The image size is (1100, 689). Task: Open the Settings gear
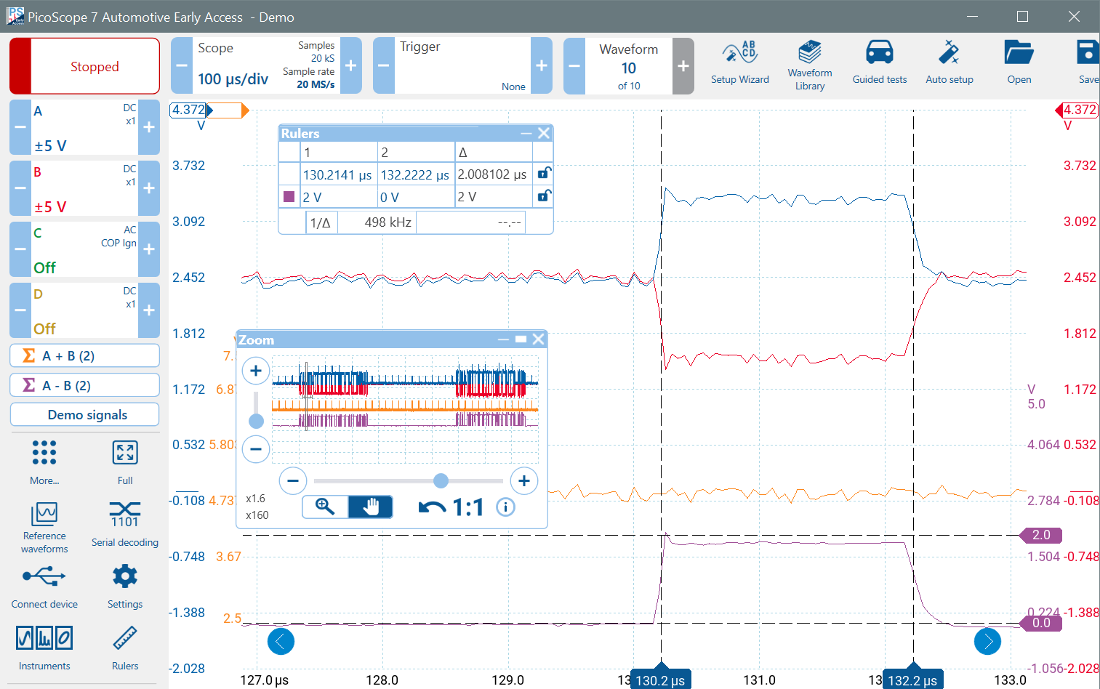click(125, 576)
